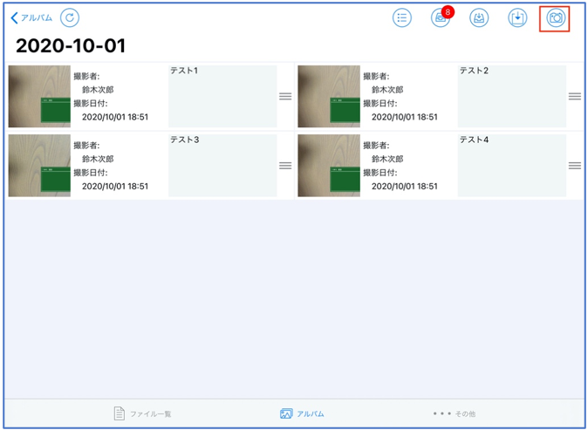This screenshot has height=430, width=588.
Task: Tap the reorder handle for テスト4
Action: pyautogui.click(x=574, y=165)
